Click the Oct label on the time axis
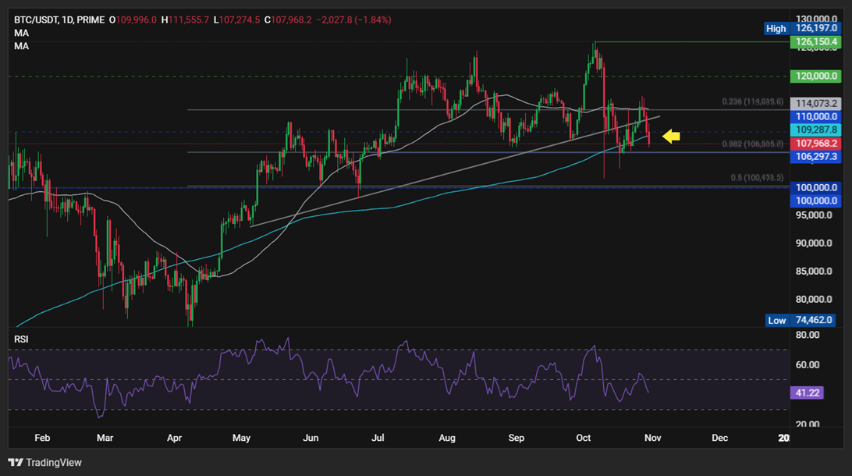Screen dimensions: 852x476 (x=583, y=438)
